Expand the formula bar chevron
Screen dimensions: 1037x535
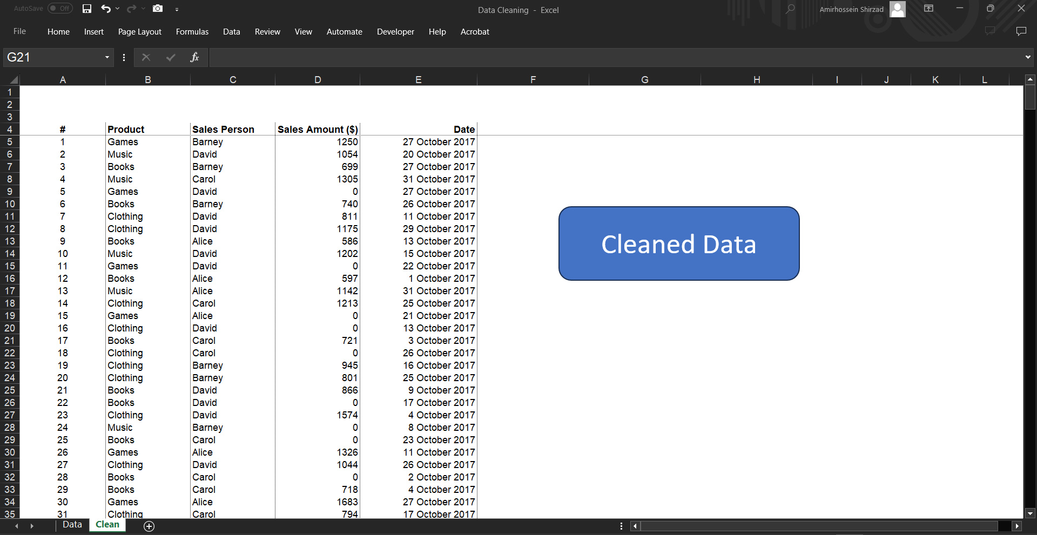[x=1027, y=57]
